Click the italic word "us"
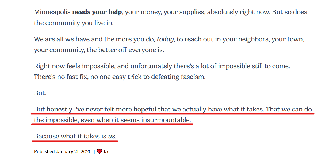 click(x=112, y=136)
